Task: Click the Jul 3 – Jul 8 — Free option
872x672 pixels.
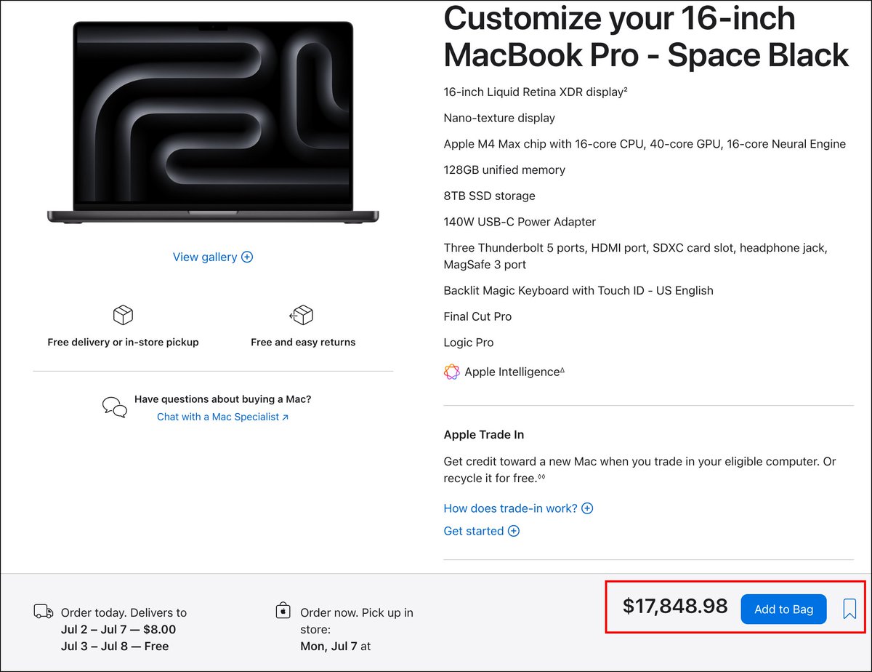Action: pos(115,646)
